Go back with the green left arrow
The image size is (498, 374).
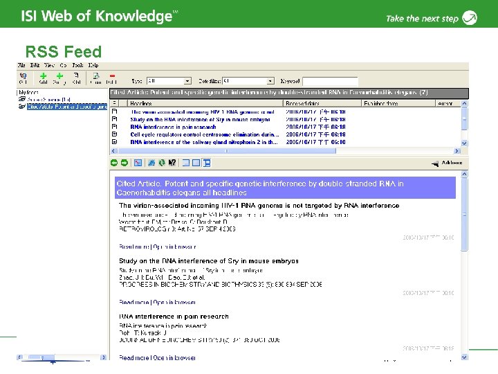[x=114, y=163]
